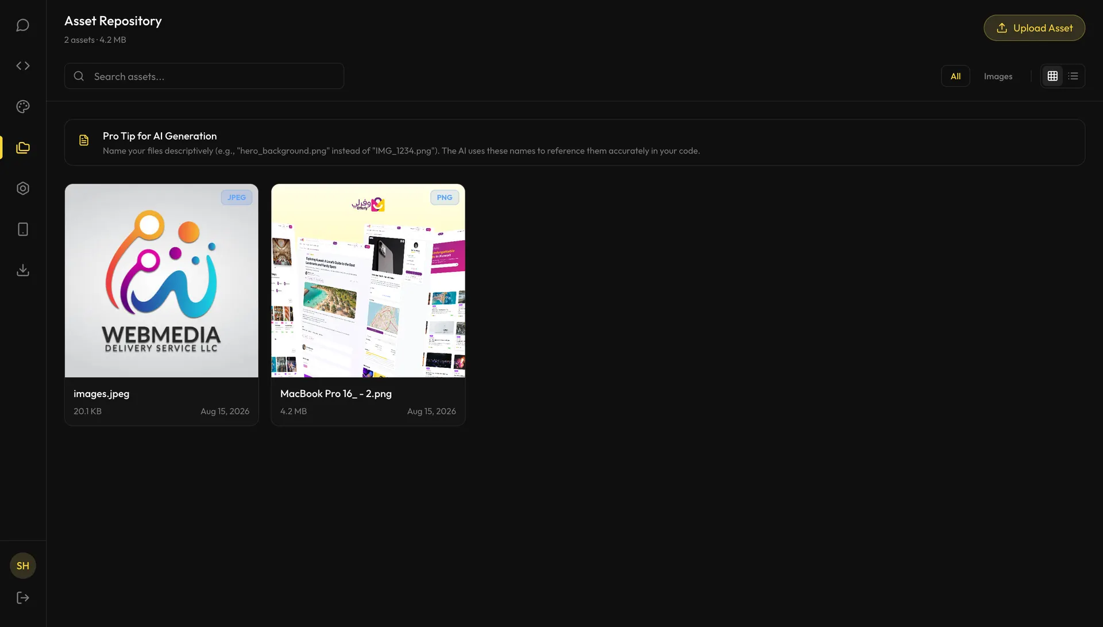Open the MacBook Pro mockup thumbnail
The image size is (1103, 627).
tap(368, 280)
